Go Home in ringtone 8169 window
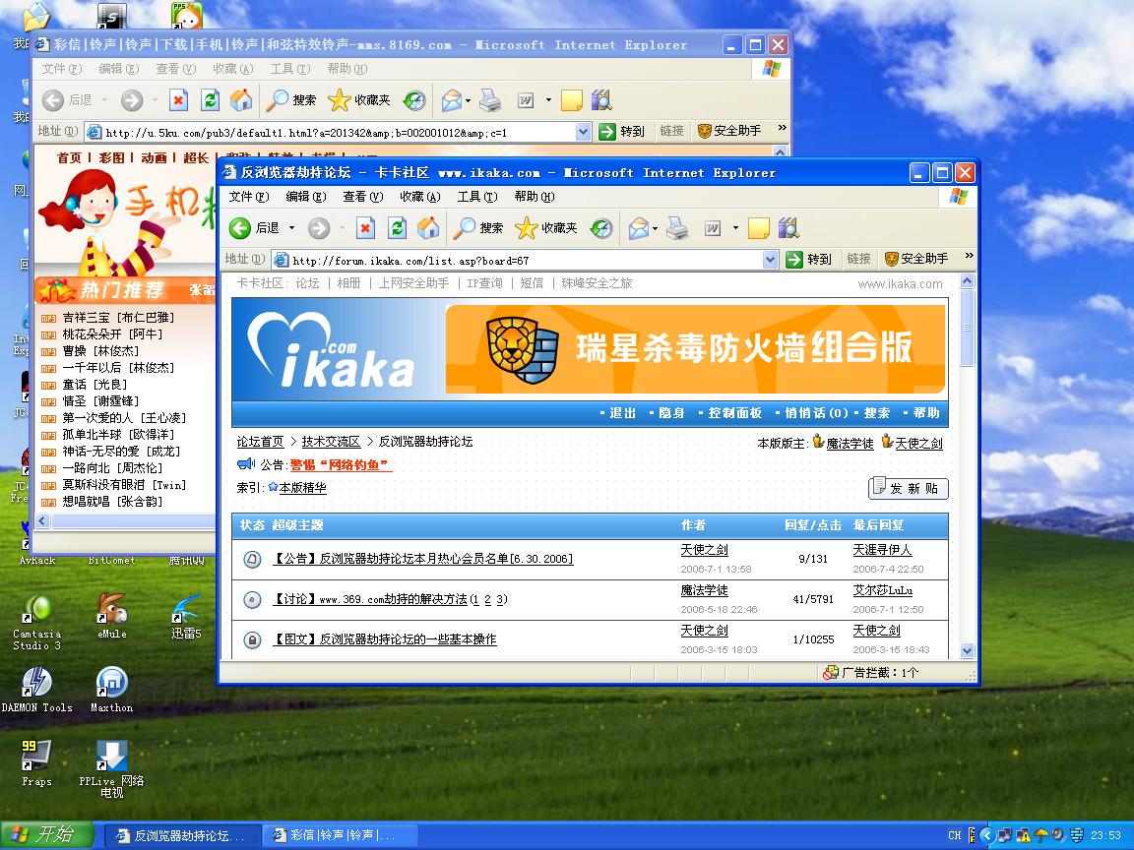This screenshot has height=850, width=1134. coord(241,99)
